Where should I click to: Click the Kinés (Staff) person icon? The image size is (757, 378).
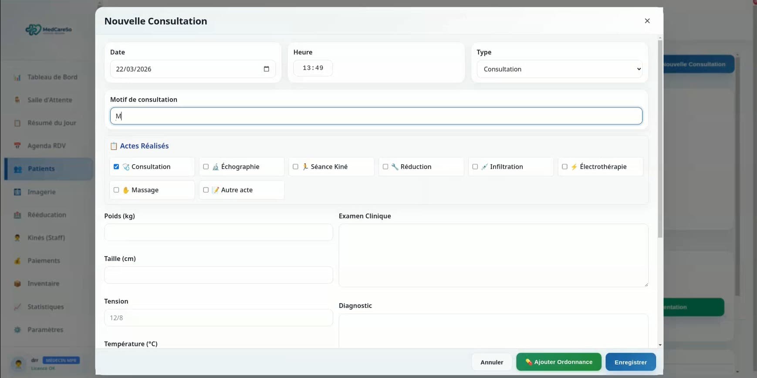pyautogui.click(x=17, y=238)
